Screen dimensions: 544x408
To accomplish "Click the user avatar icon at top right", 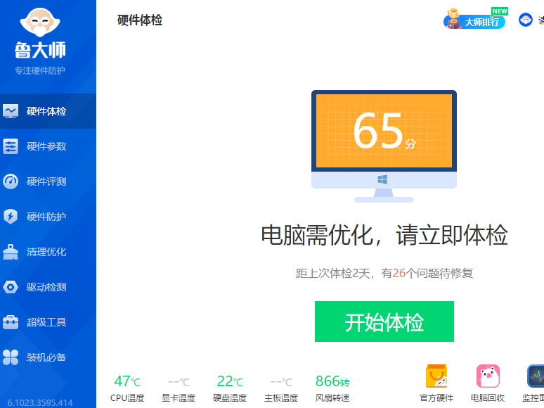I will coord(525,20).
